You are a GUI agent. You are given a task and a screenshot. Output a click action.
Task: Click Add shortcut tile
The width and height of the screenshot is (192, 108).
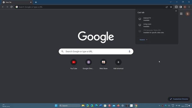[118, 64]
